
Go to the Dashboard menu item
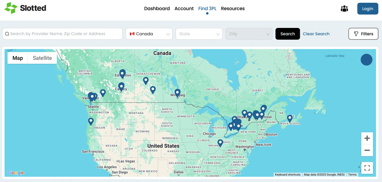(x=157, y=8)
